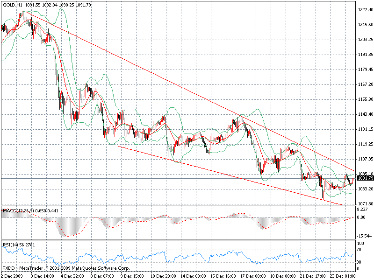374x280 pixels.
Task: Click the highlighted current price tag 1091.79
Action: click(365, 178)
